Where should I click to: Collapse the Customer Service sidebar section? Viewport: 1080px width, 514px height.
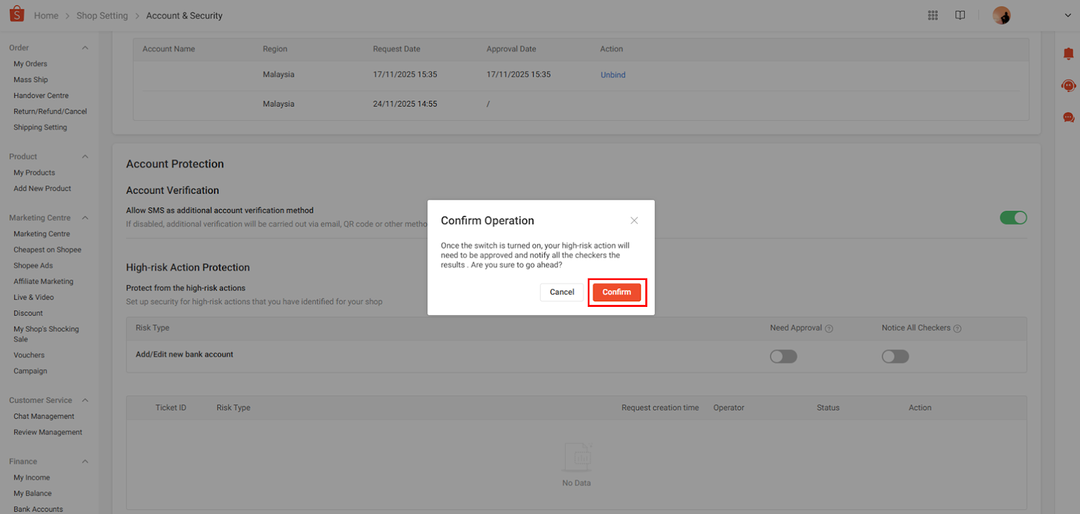click(85, 401)
